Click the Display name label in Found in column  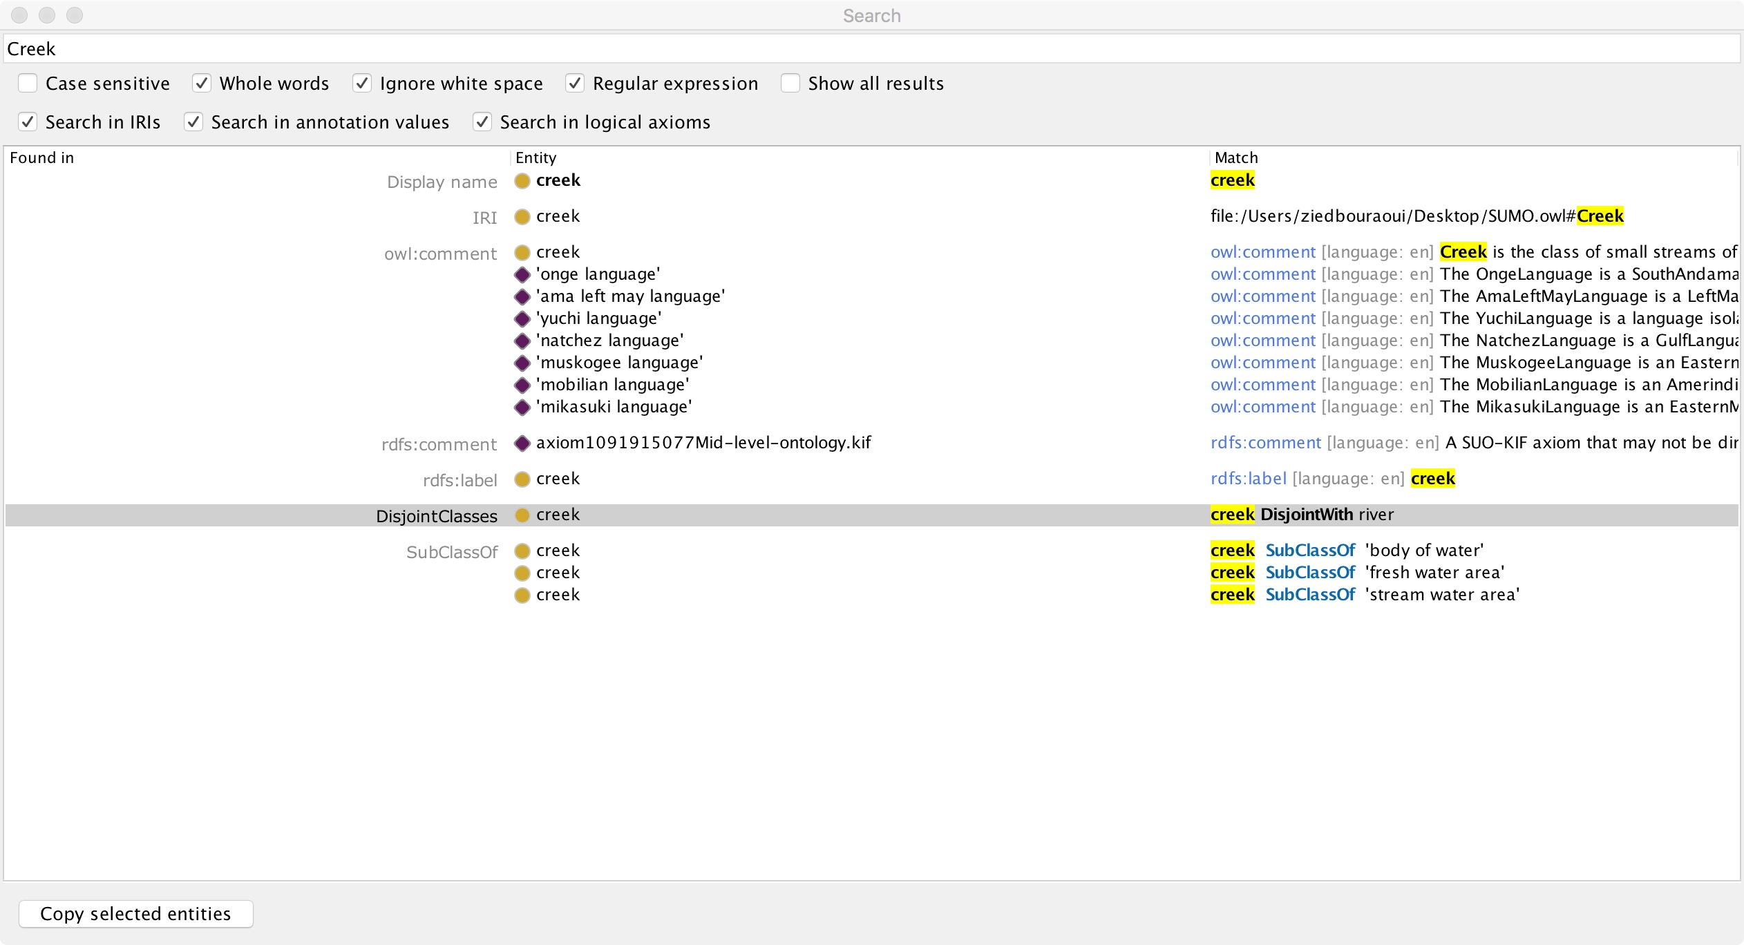point(442,182)
